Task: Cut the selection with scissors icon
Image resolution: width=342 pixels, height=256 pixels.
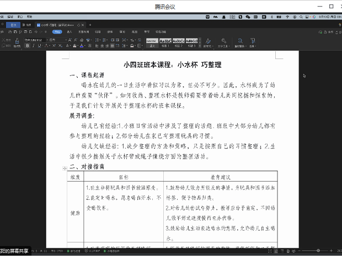Action: (3, 40)
